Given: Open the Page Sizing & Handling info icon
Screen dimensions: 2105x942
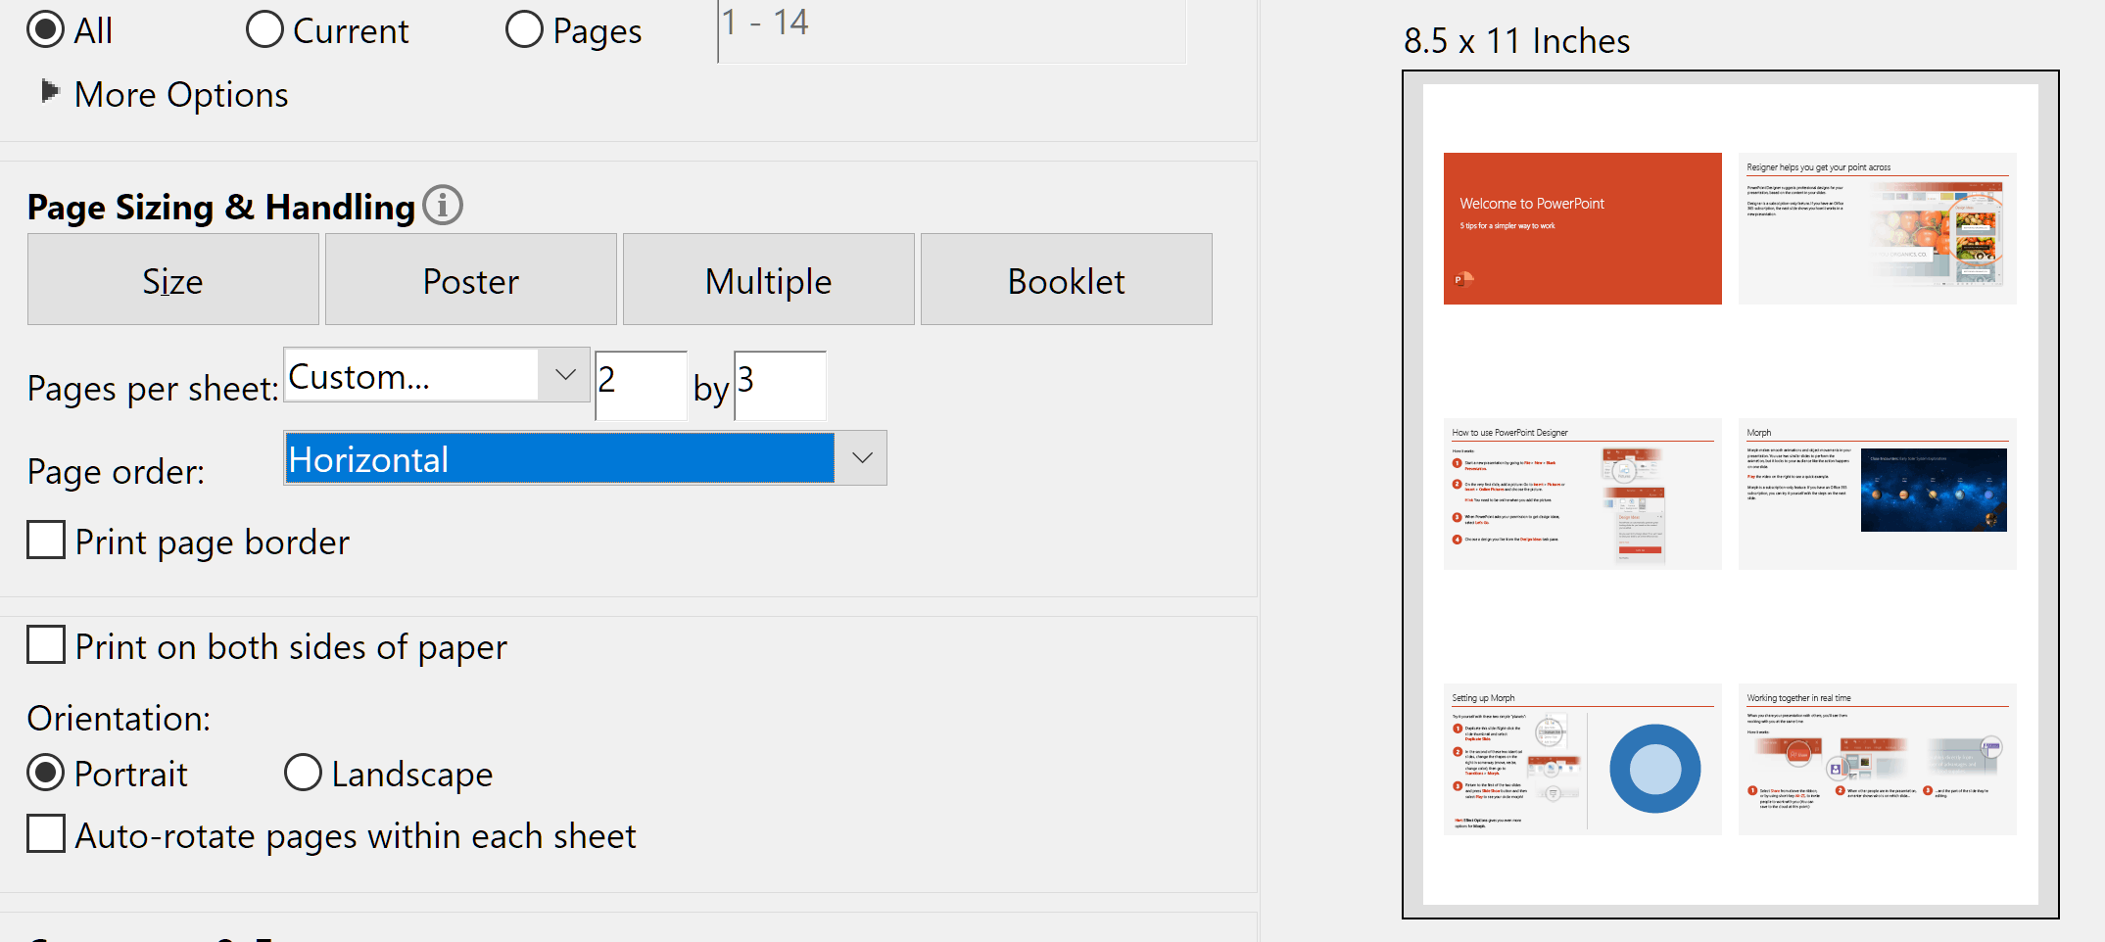Looking at the screenshot, I should coord(443,206).
